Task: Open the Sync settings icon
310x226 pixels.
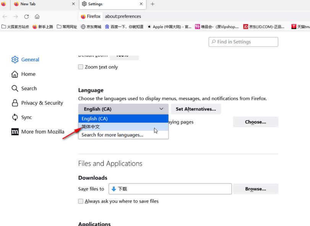Action: (15, 117)
